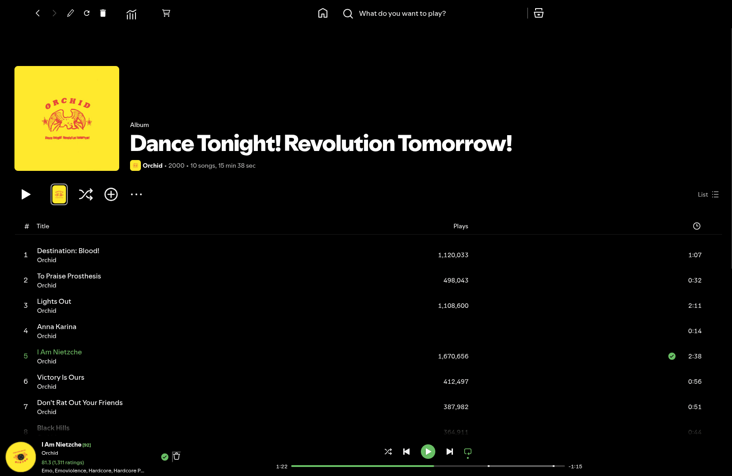The image size is (732, 476).
Task: Open the Browse icon beside search
Action: point(539,13)
